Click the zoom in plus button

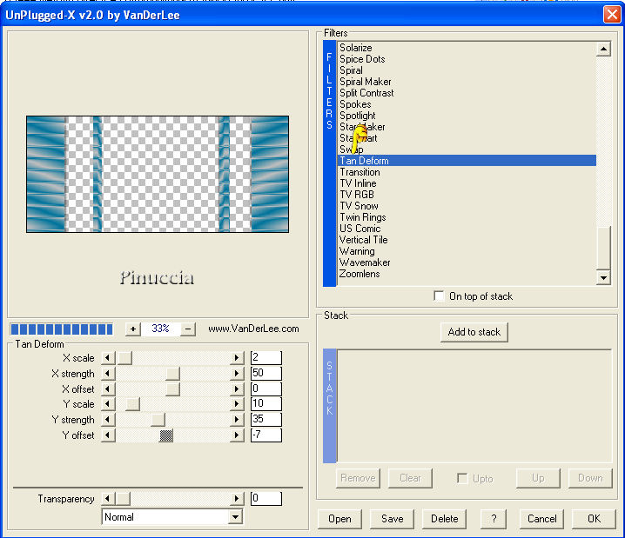click(x=133, y=329)
